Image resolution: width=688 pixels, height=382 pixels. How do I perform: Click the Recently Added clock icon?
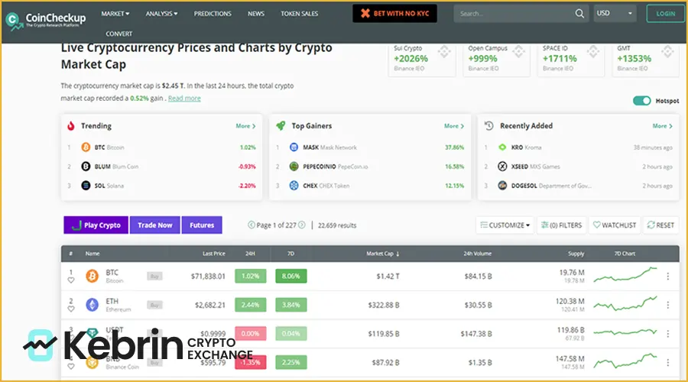point(488,126)
